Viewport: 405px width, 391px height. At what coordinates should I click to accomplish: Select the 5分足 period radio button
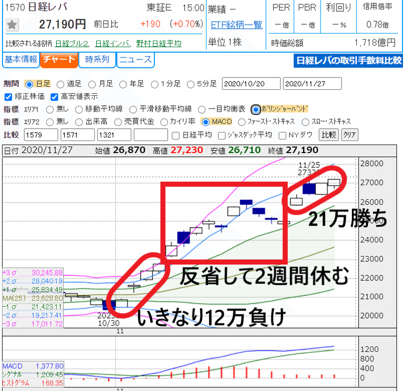[191, 84]
